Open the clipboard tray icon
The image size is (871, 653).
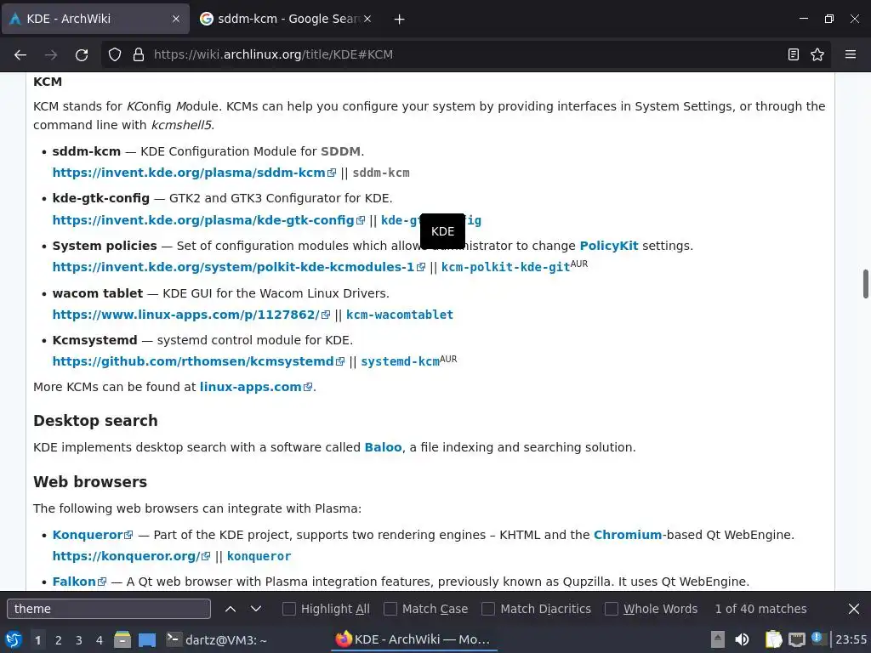pos(773,639)
